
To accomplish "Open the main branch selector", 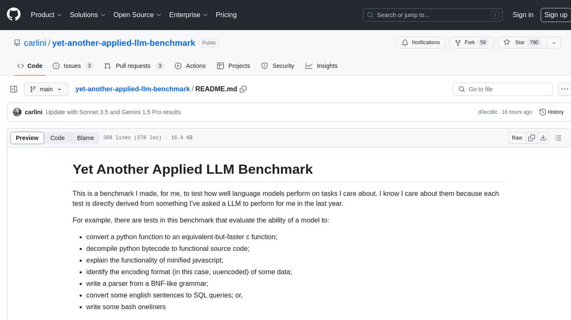I will [x=46, y=89].
